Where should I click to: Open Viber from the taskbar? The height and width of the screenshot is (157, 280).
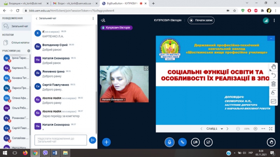[x=45, y=153]
